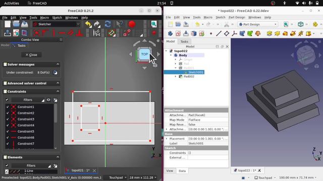Image resolution: width=323 pixels, height=181 pixels.
Task: Toggle Constraint5 checkbox
Action: (8, 131)
